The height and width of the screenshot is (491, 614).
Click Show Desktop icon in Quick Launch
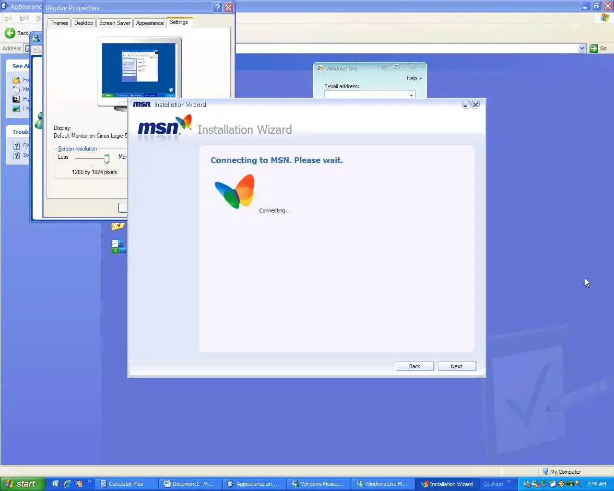pos(56,484)
